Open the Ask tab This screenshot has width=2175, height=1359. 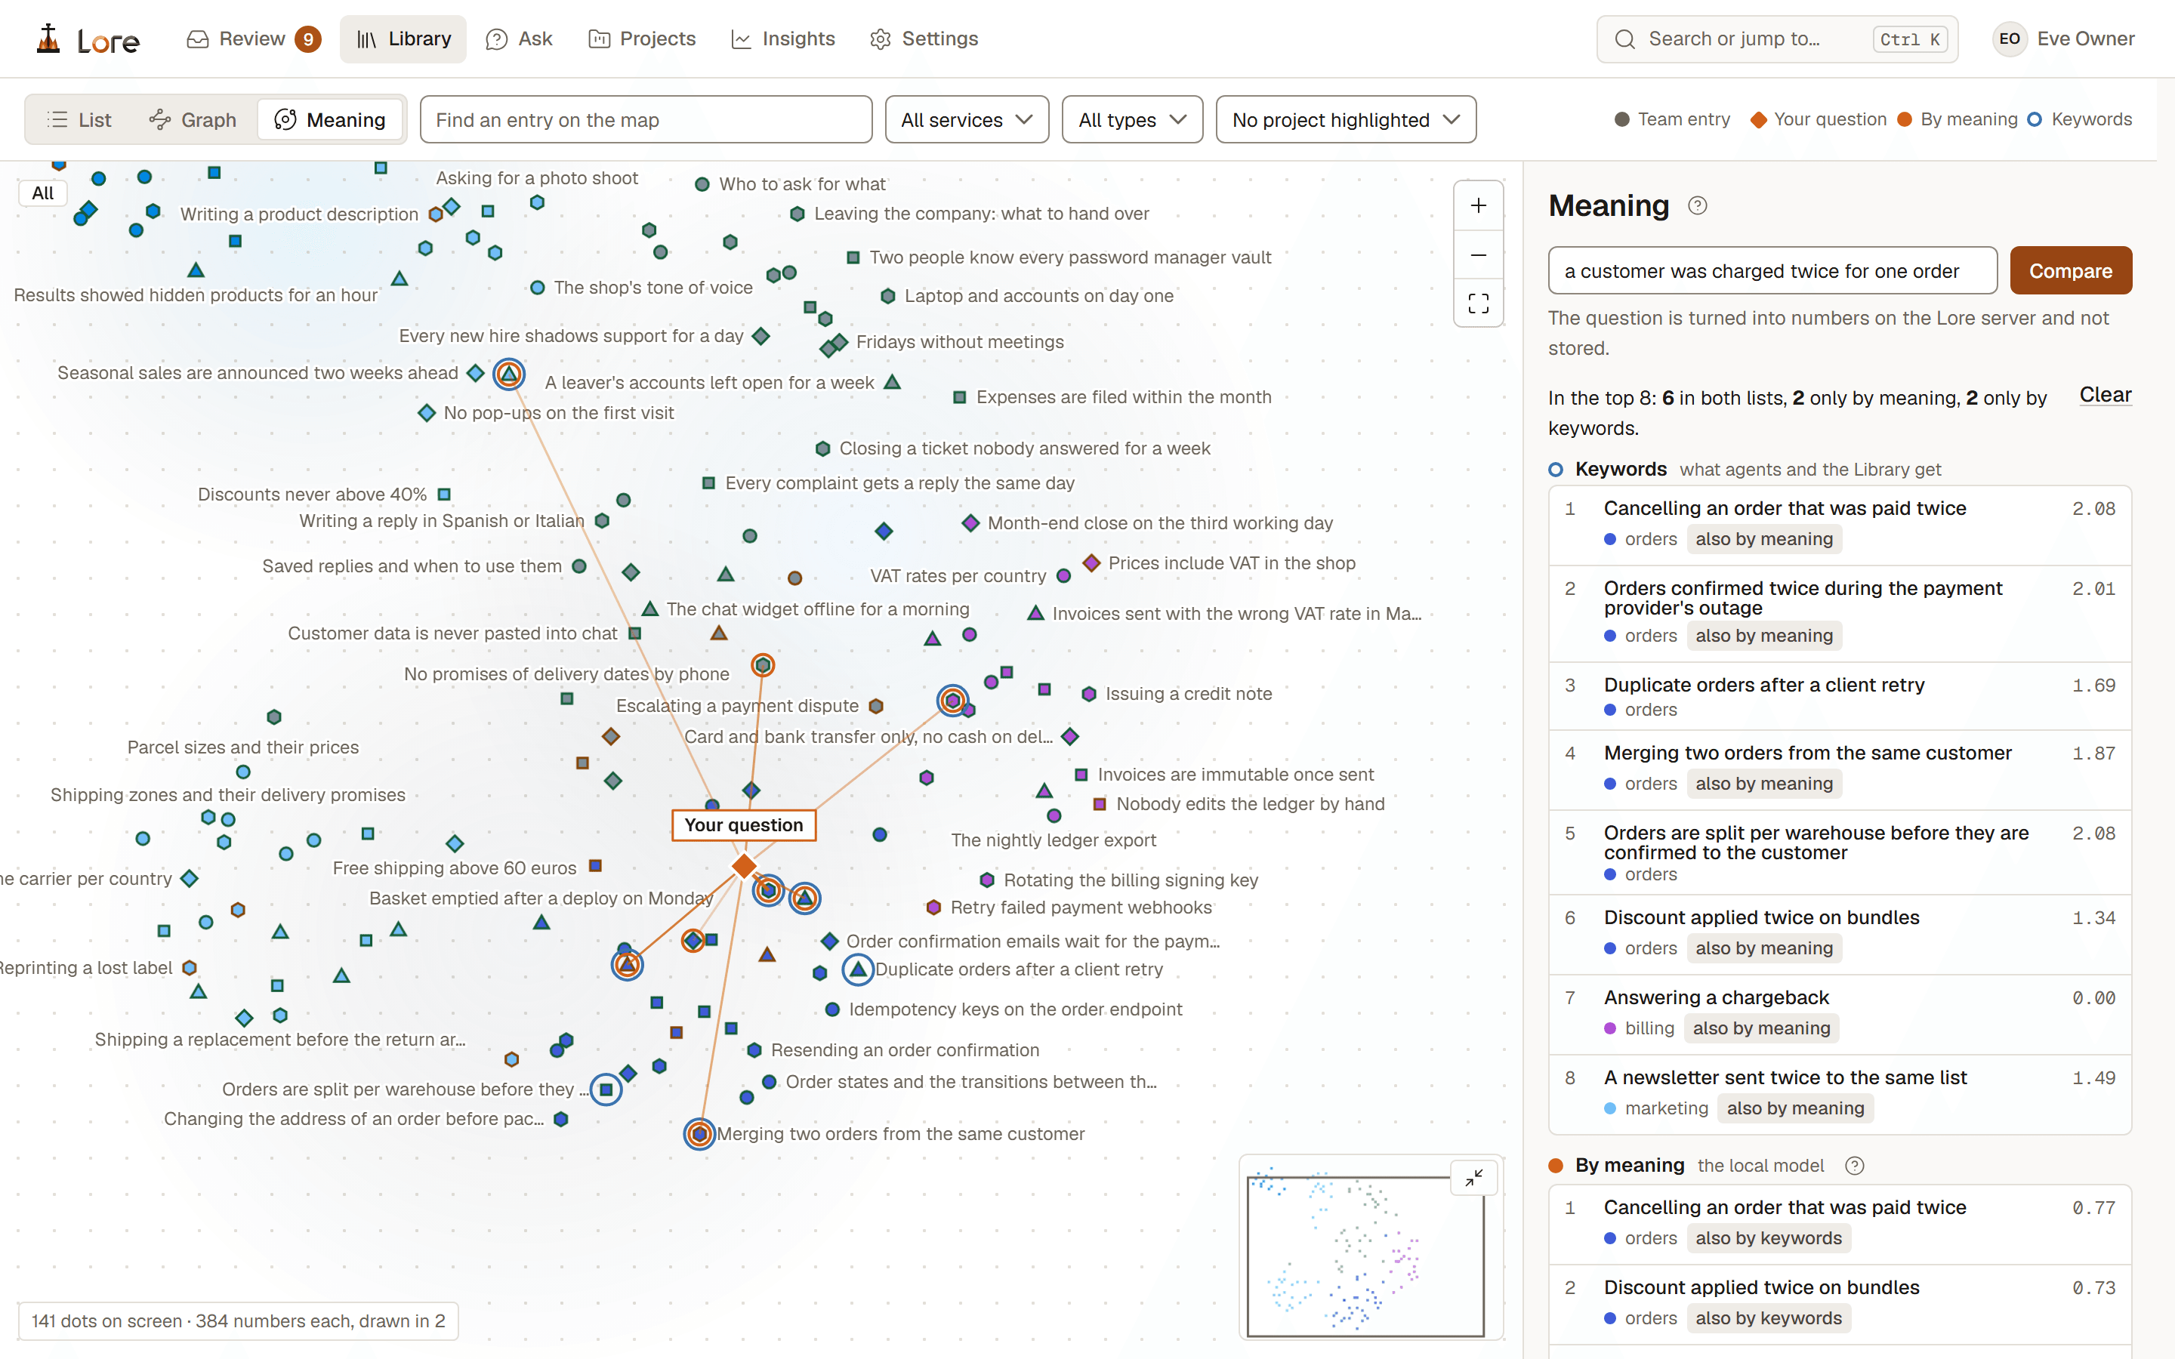[520, 39]
